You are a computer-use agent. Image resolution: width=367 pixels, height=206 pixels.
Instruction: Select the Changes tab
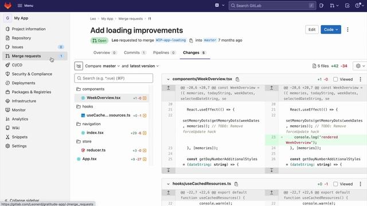tap(194, 53)
